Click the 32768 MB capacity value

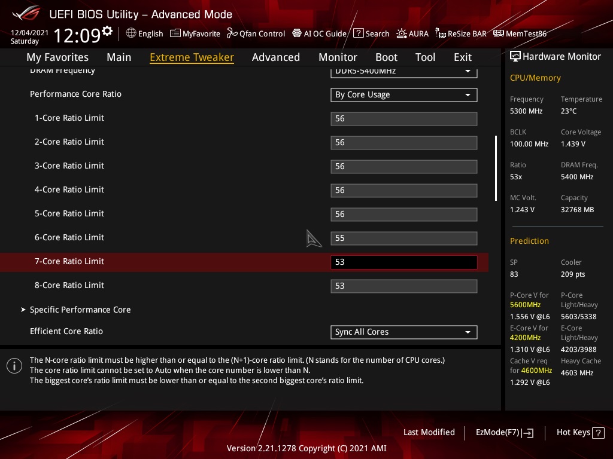click(578, 210)
